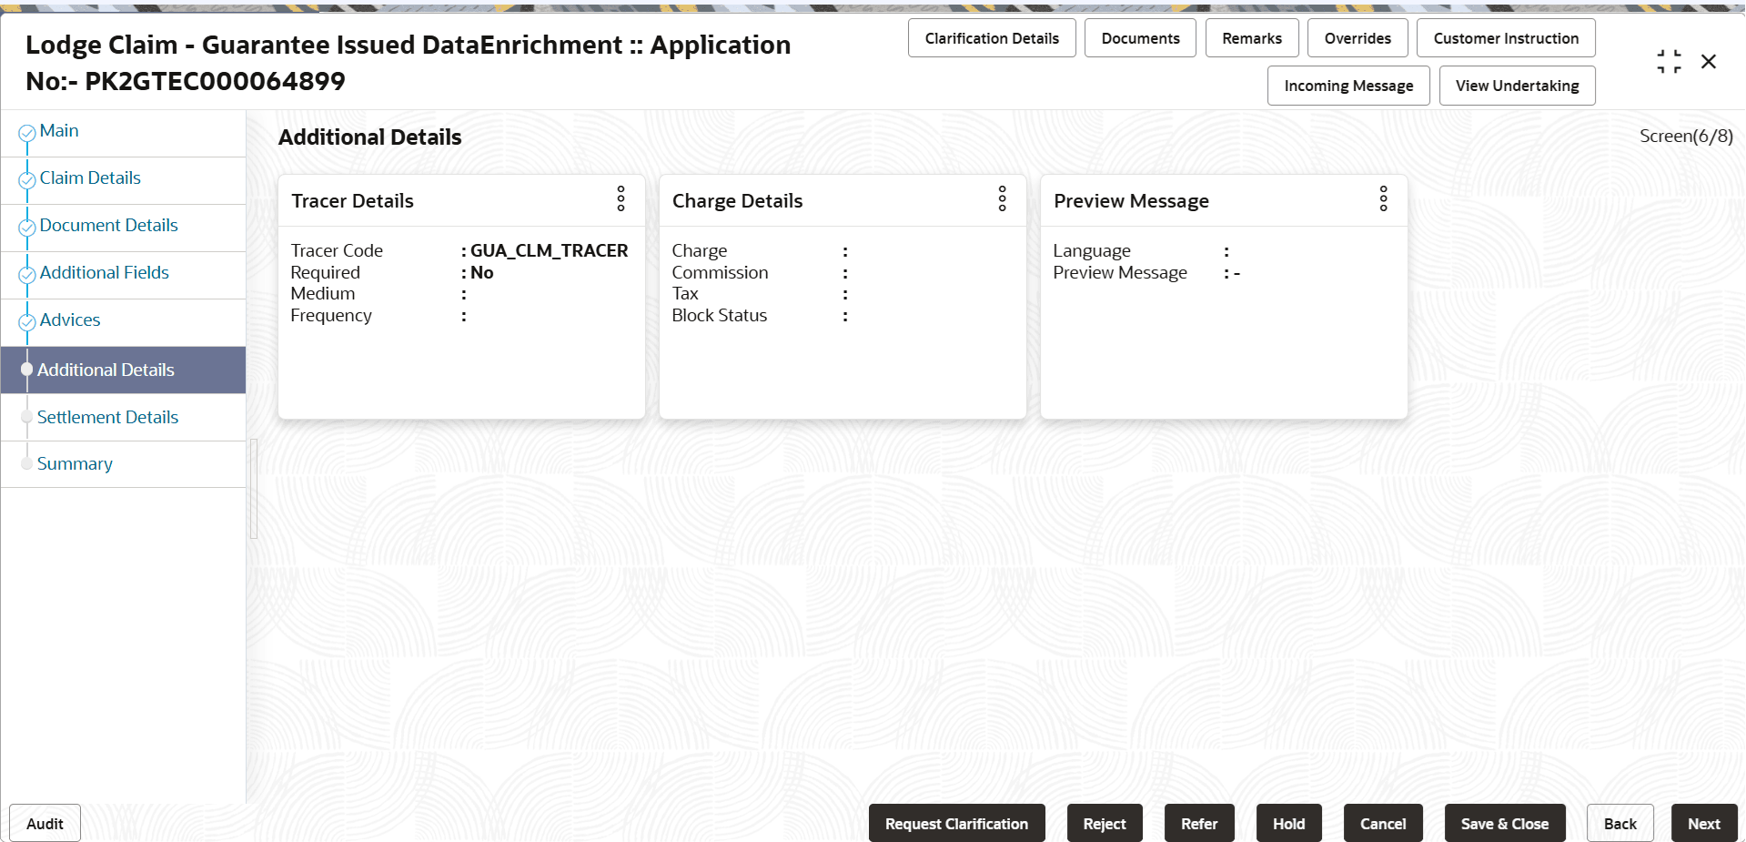Screen dimensions: 1746x842
Task: Click the Charge label in Charge Details
Action: coord(700,250)
